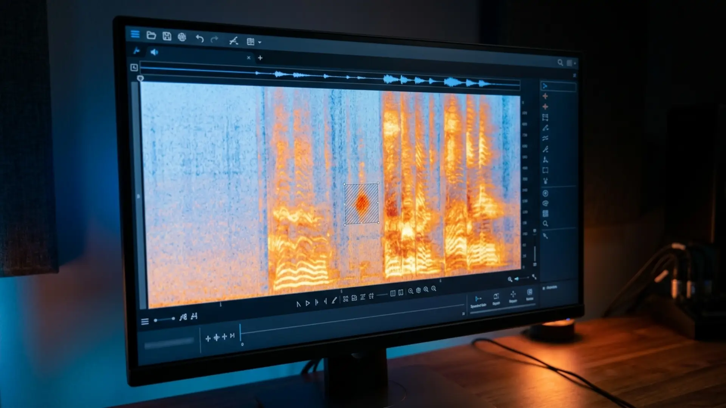Select the approximately-equal wave tool icon
Screen dimensions: 726x408
coord(545,138)
